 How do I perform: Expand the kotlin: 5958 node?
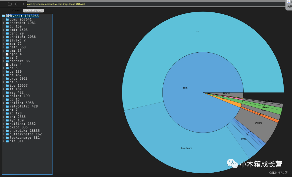4,103
